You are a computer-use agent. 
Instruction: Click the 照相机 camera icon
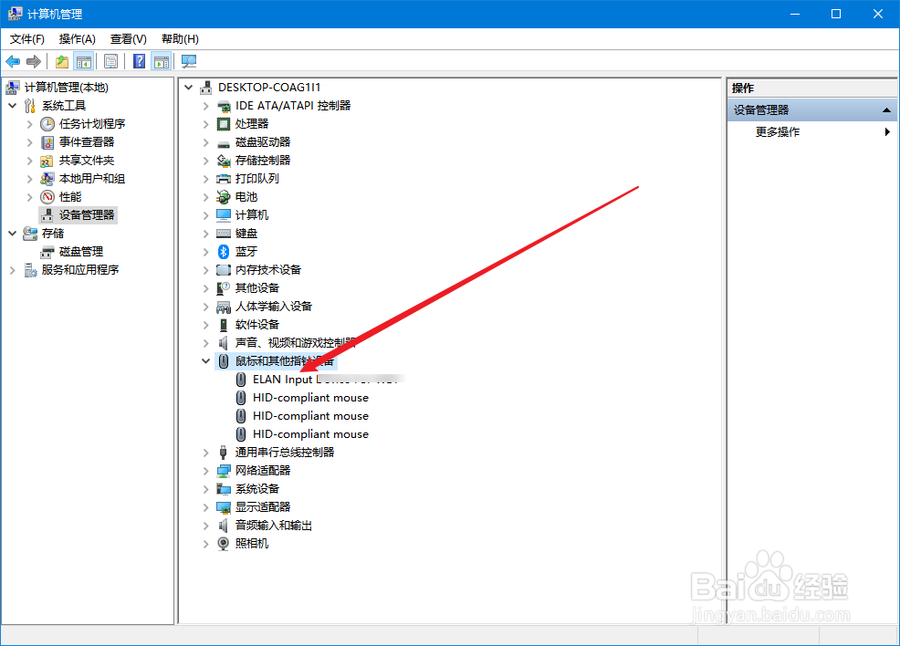tap(224, 543)
